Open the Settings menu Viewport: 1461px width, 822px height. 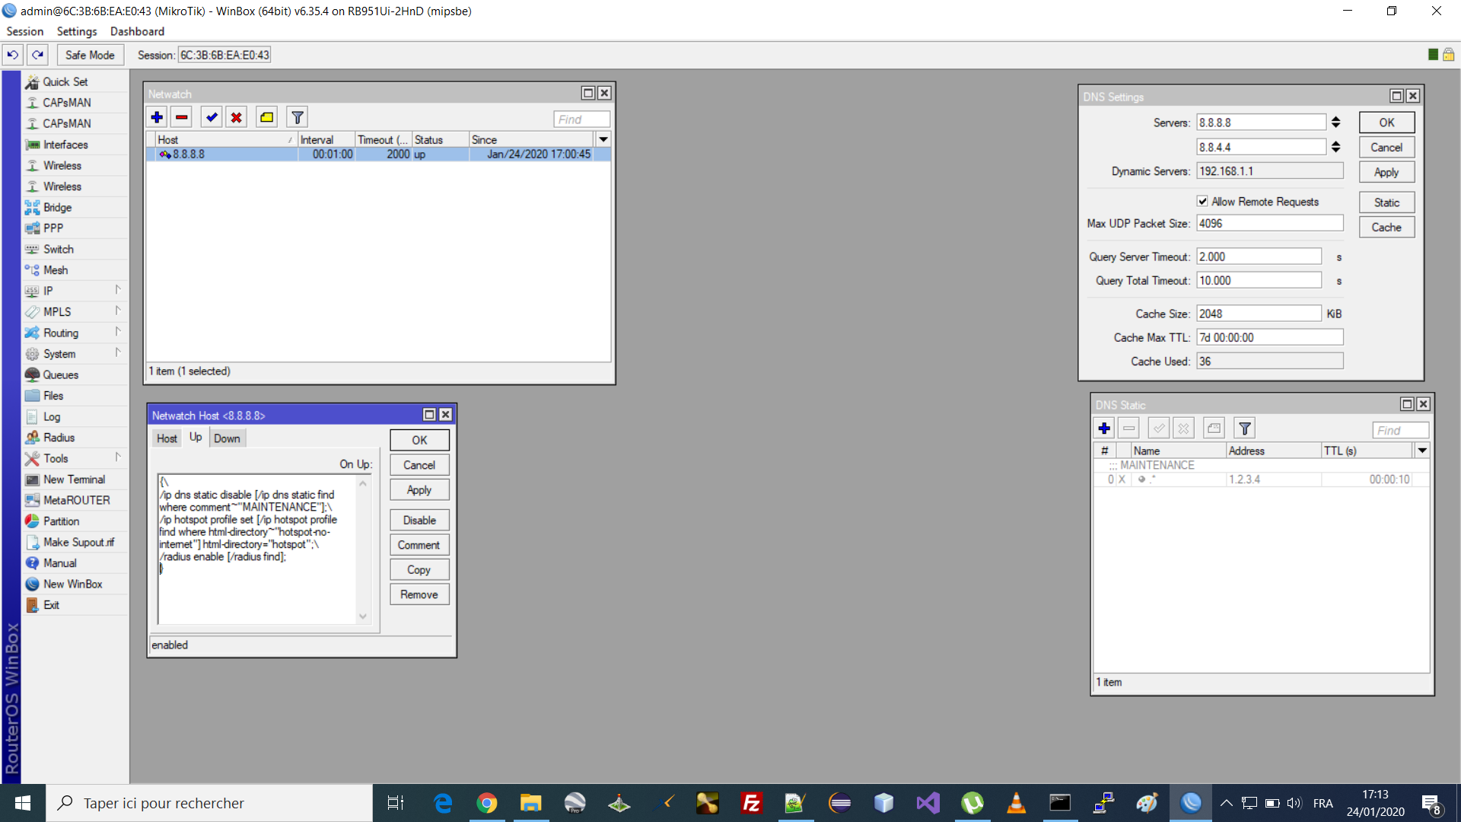point(77,31)
